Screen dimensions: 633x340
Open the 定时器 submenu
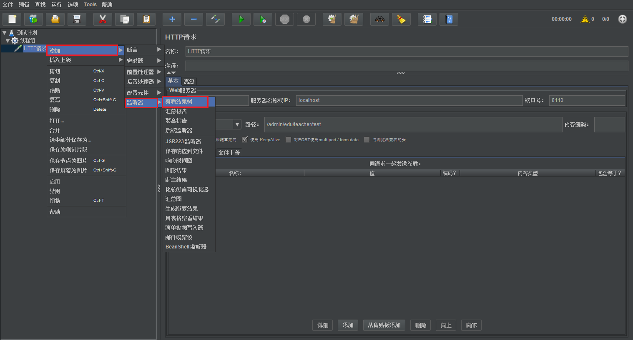(x=144, y=61)
